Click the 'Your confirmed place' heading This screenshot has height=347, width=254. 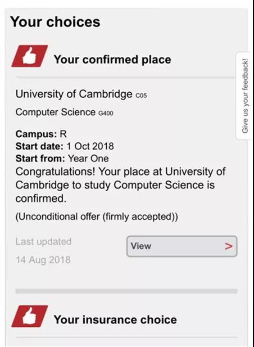(x=112, y=60)
